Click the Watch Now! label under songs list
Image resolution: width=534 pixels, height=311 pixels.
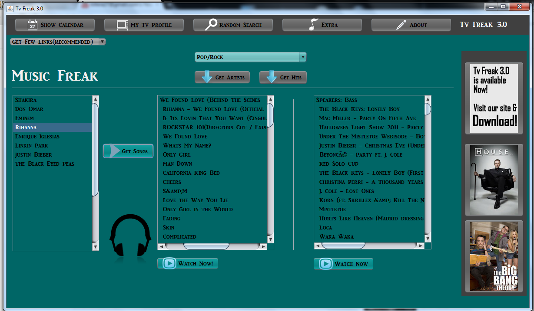click(x=196, y=264)
